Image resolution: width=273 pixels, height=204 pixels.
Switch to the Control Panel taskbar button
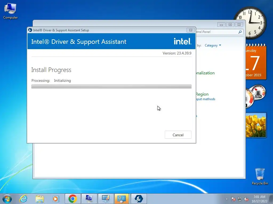pos(122,199)
